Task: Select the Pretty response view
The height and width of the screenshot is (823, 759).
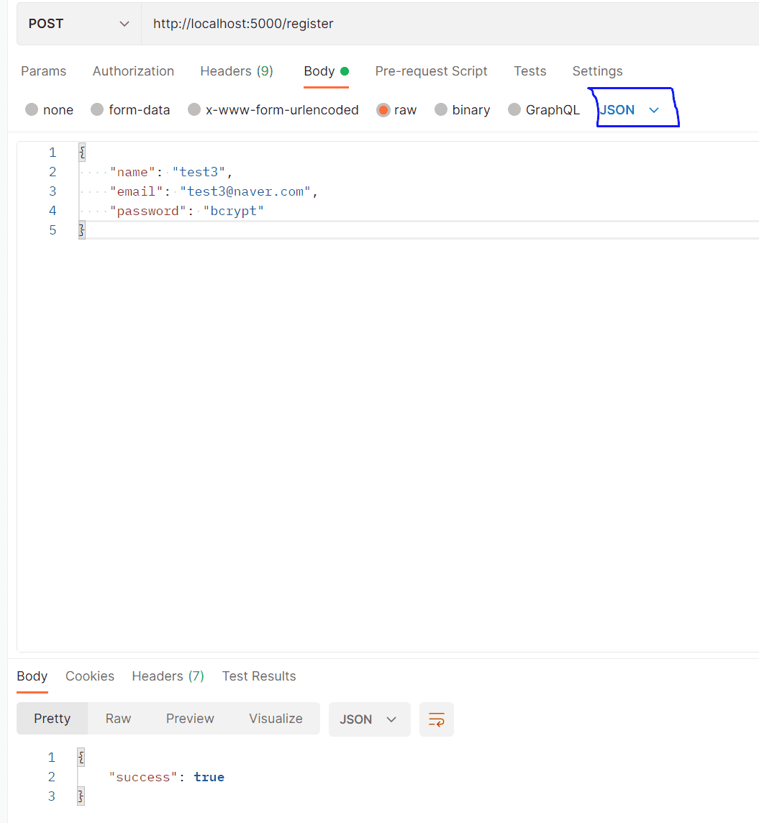Action: (x=52, y=719)
